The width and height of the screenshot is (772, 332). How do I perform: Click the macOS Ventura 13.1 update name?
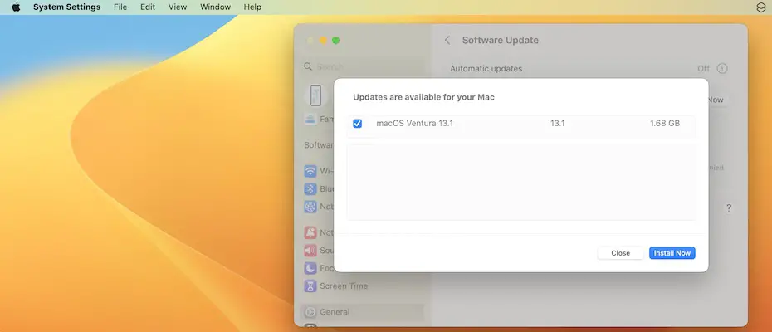pyautogui.click(x=414, y=123)
